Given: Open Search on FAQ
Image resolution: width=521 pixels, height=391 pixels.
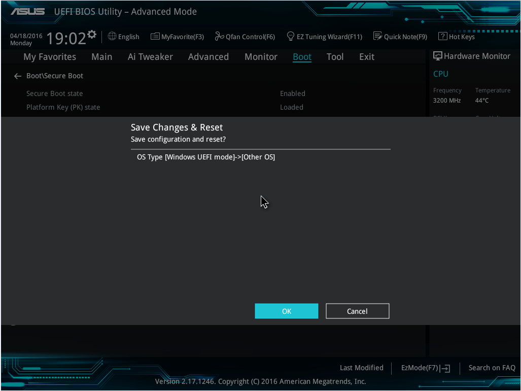Looking at the screenshot, I should point(491,368).
